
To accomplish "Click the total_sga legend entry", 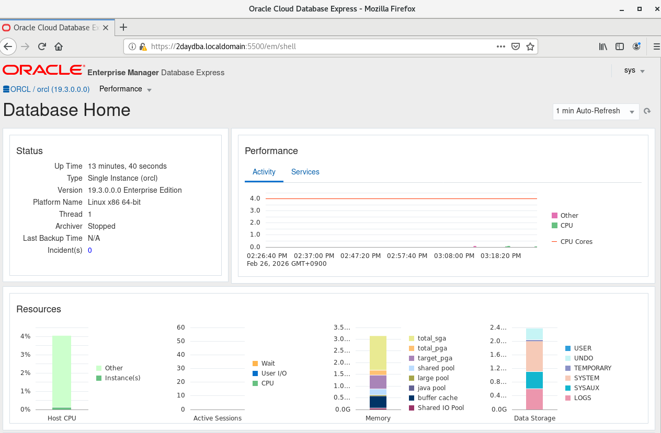I will [x=427, y=338].
